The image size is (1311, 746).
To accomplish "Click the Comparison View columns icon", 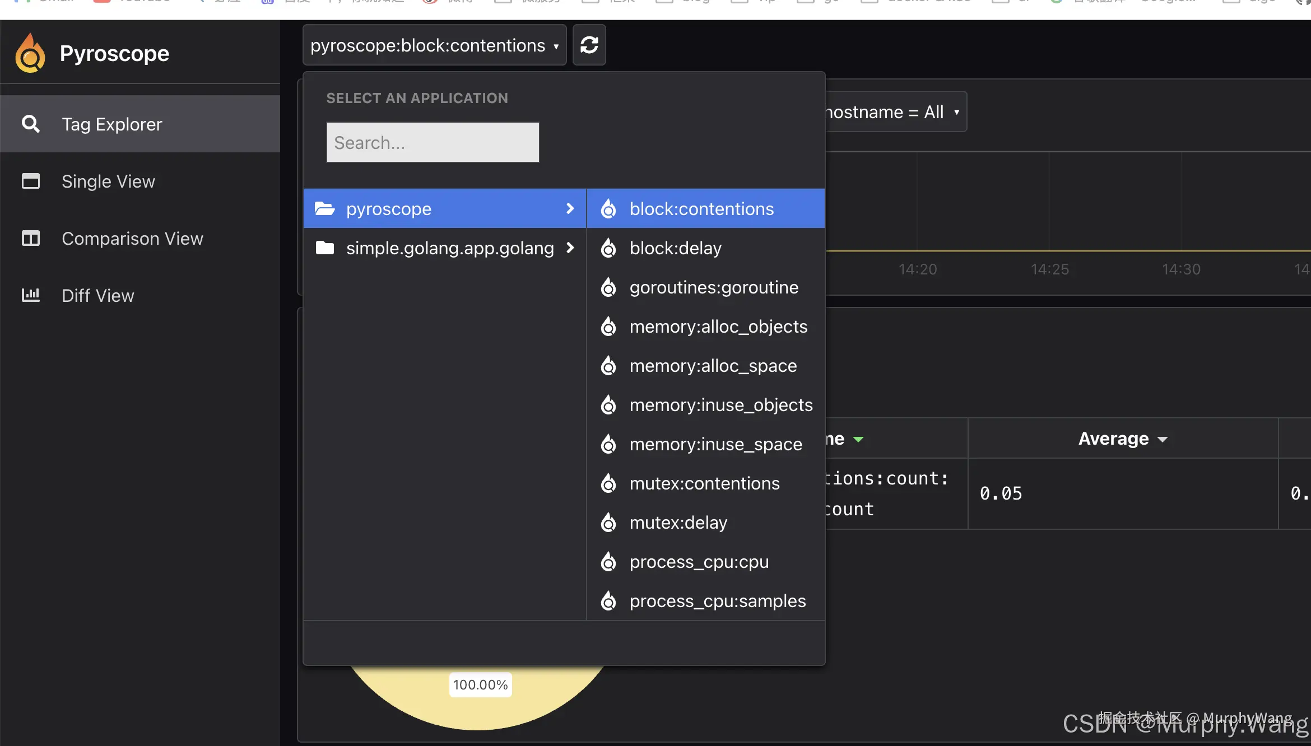I will tap(30, 238).
